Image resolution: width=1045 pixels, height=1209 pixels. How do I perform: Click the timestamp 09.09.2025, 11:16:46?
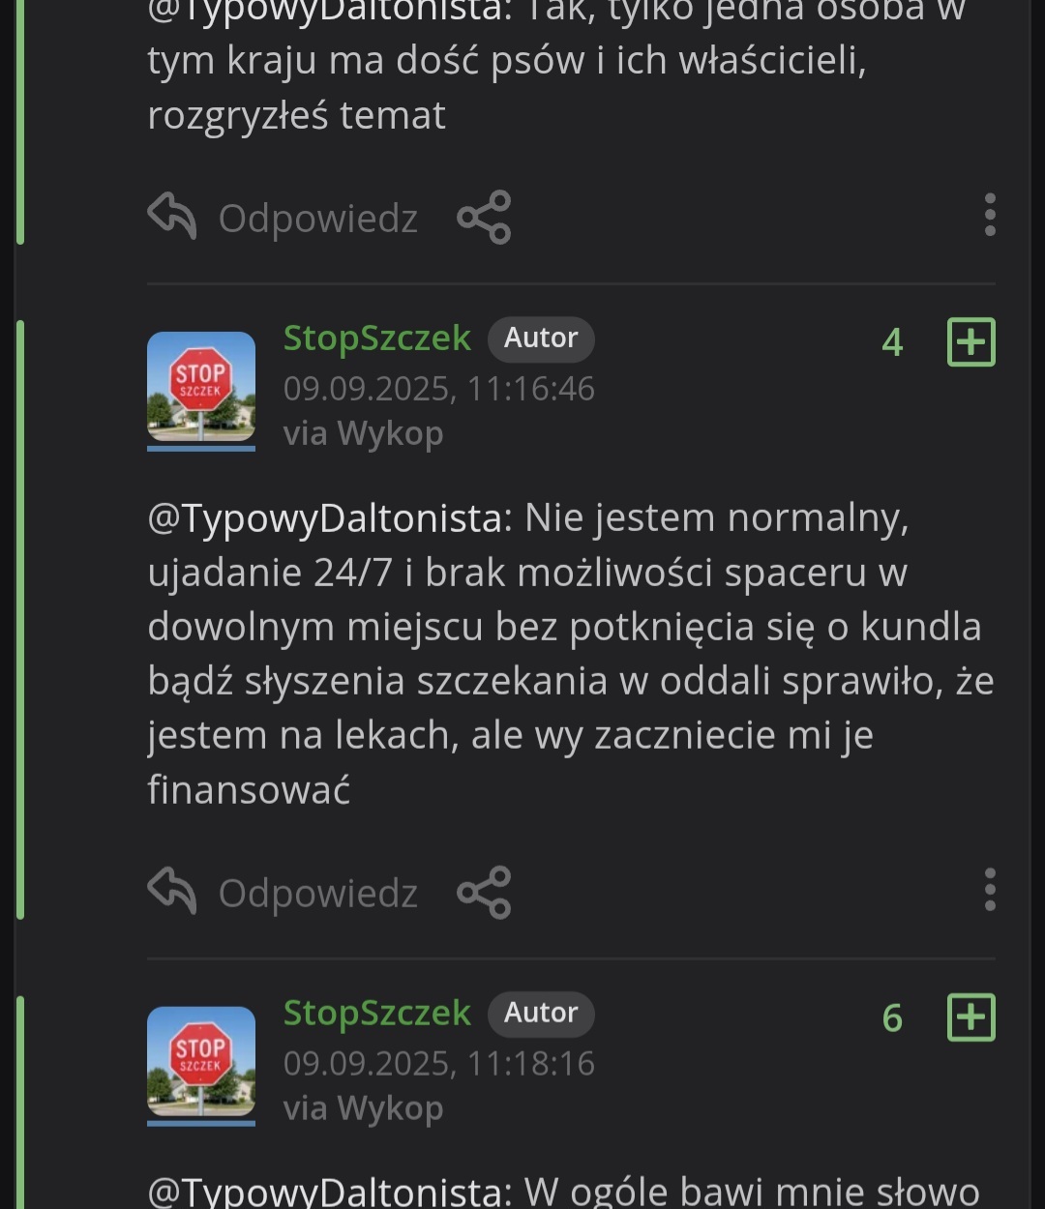[x=438, y=389]
